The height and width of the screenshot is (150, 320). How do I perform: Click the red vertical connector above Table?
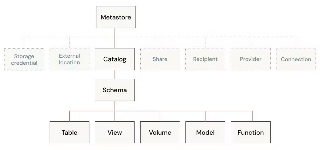[x=69, y=116]
